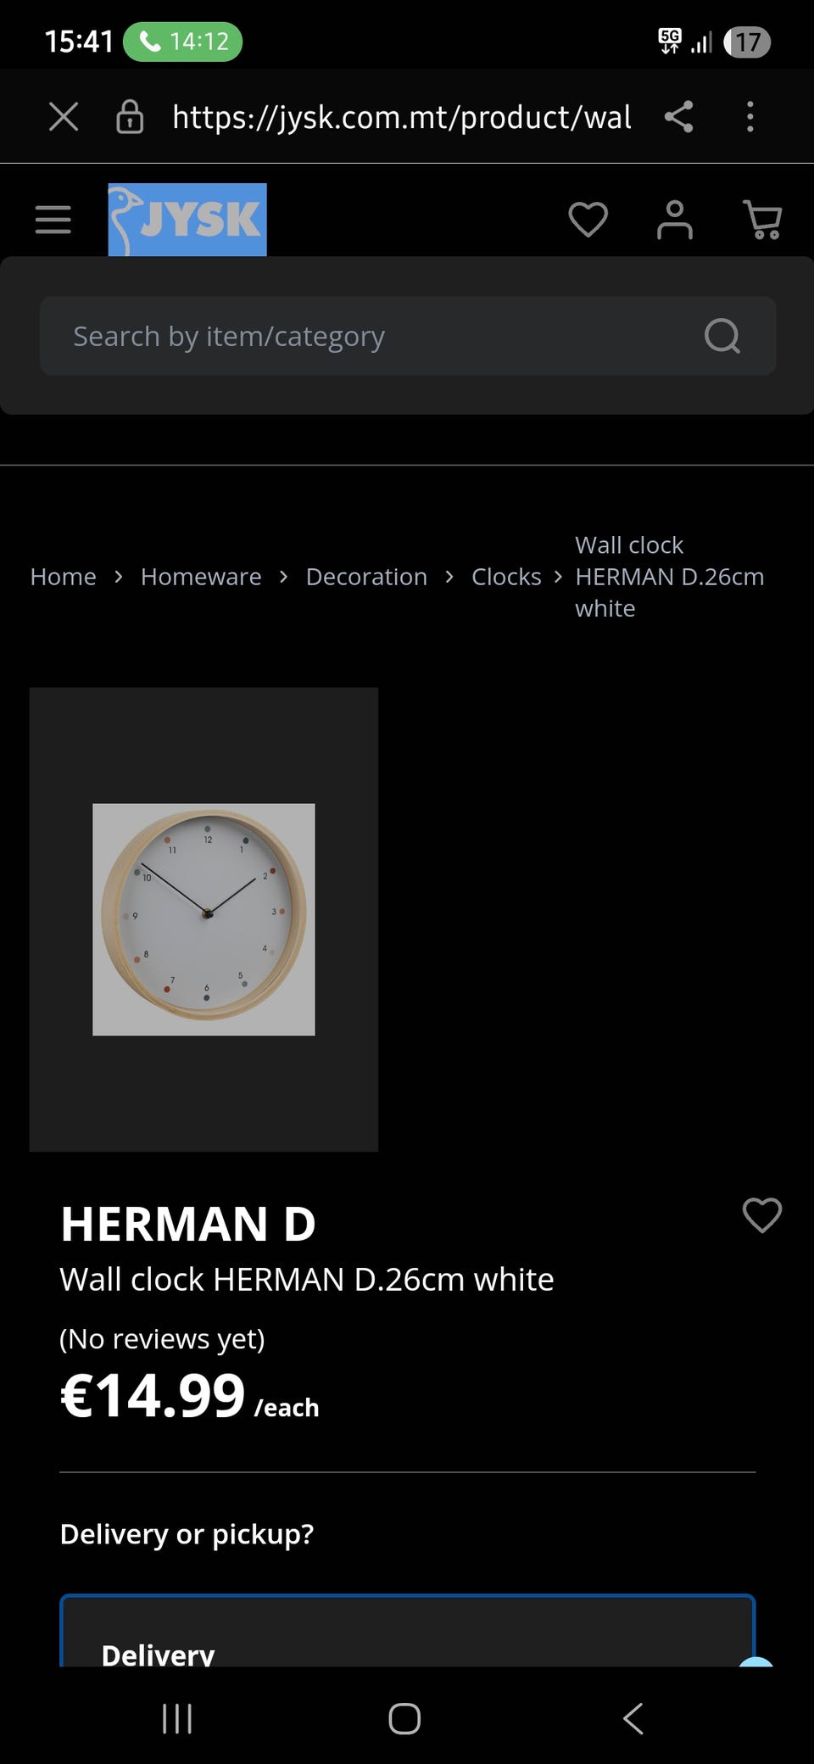Viewport: 814px width, 1764px height.
Task: Close the browser tab with X
Action: (64, 116)
